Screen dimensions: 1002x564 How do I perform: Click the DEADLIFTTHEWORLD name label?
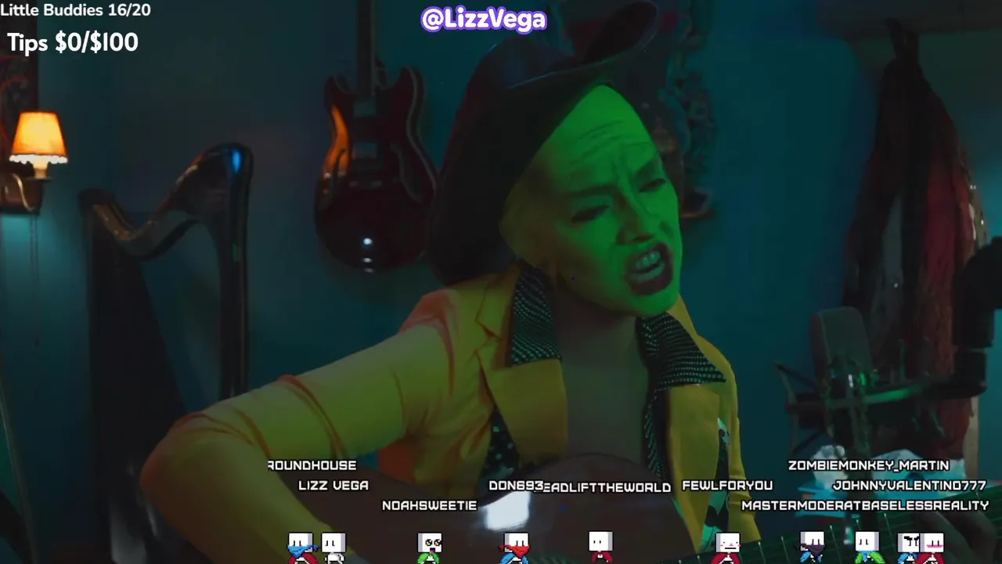607,487
